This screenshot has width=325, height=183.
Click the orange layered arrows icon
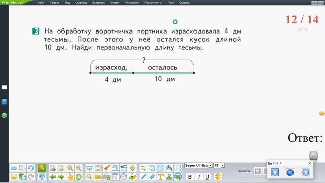pos(218,177)
